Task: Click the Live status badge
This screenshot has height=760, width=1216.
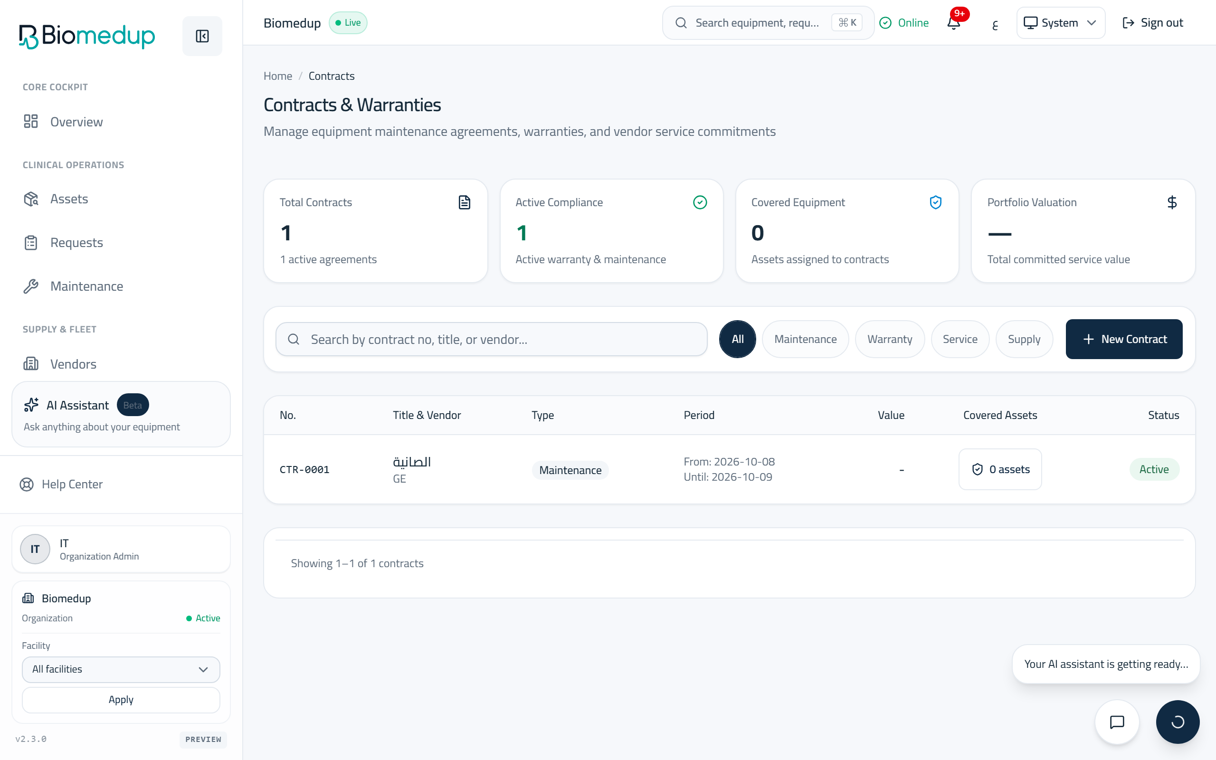Action: [348, 23]
